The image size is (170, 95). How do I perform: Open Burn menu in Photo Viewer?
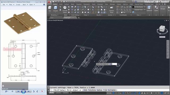click(x=25, y=5)
